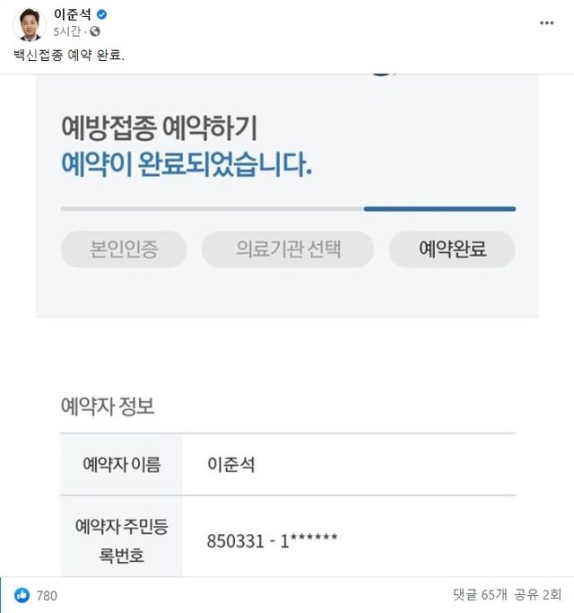
Task: Click the blue progress bar segment
Action: 439,208
